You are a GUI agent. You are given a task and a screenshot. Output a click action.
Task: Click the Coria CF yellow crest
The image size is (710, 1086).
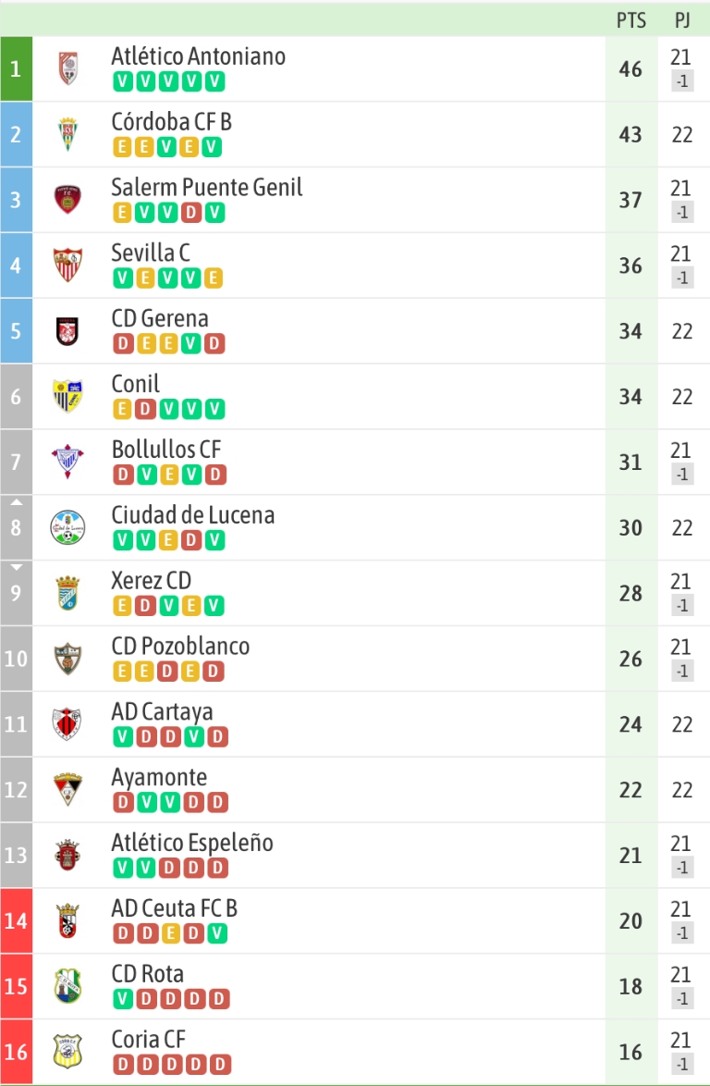67,1052
